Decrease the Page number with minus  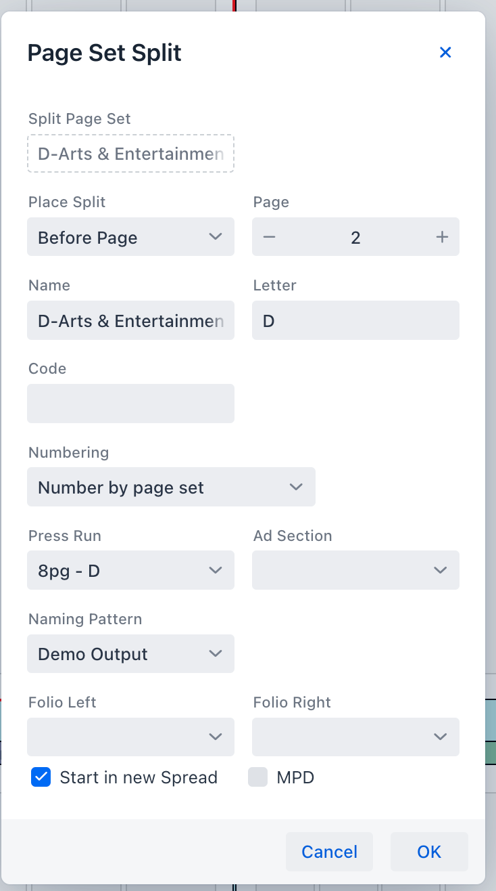(270, 237)
